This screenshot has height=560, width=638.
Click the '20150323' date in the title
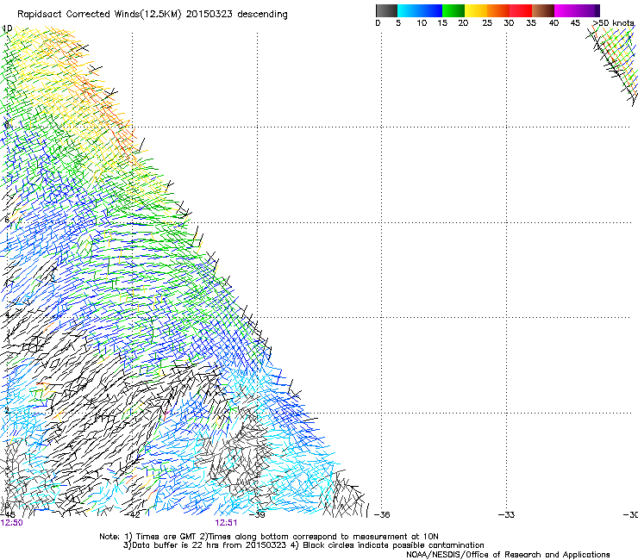210,15
